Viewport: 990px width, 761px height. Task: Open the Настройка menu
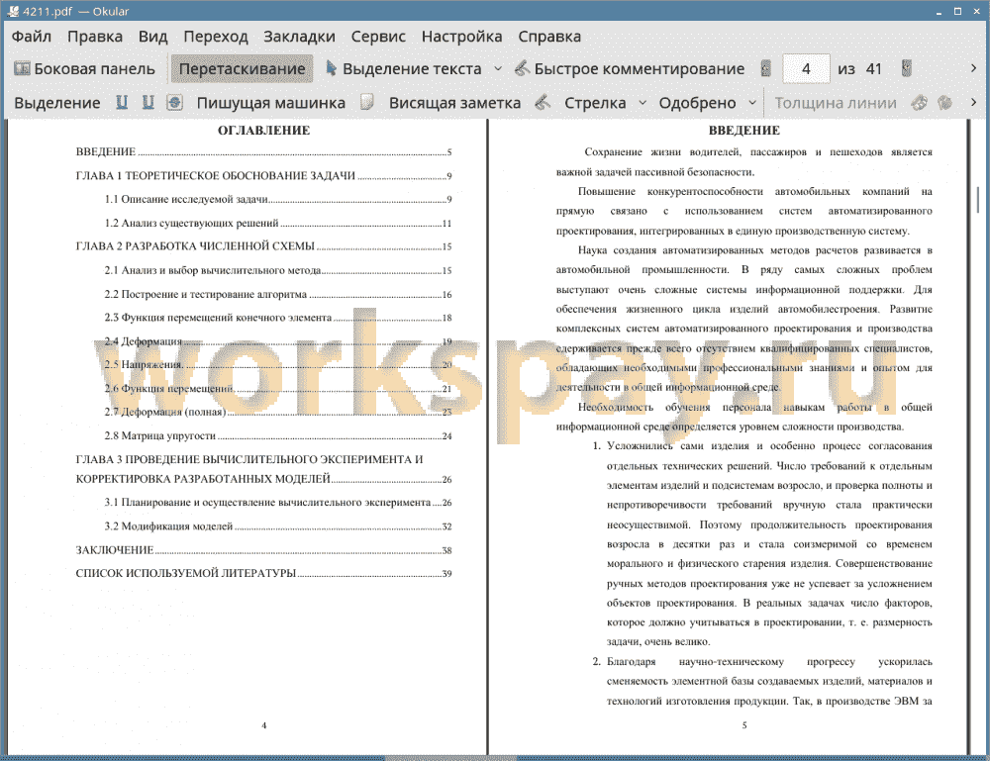coord(461,37)
